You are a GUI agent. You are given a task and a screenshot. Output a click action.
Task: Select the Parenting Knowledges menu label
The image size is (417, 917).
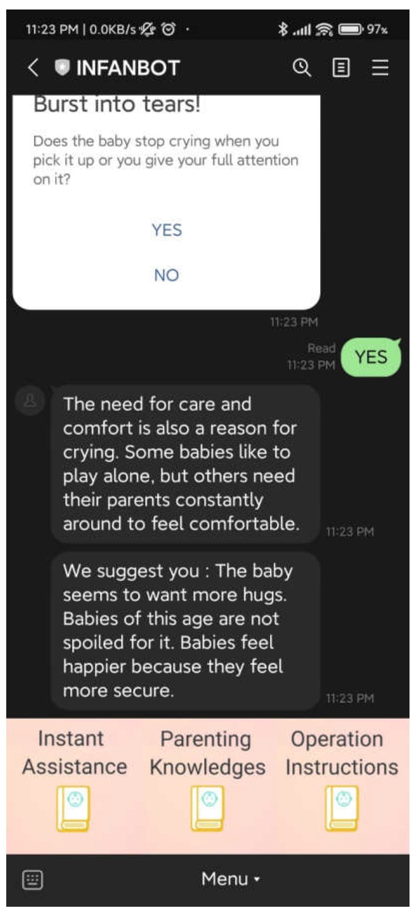tap(207, 752)
